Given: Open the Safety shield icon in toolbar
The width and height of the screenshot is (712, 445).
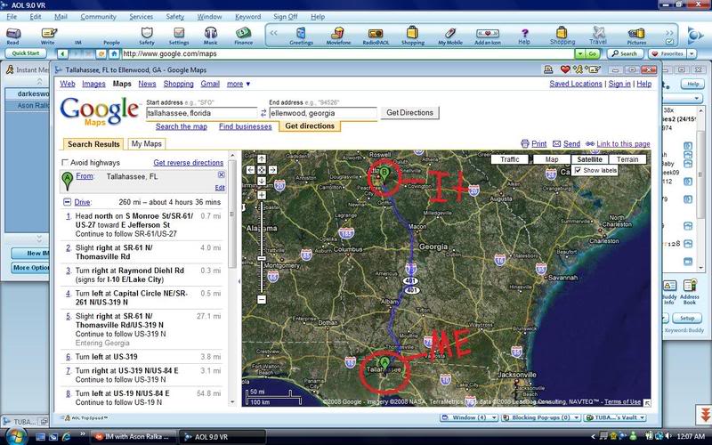Looking at the screenshot, I should (x=147, y=36).
